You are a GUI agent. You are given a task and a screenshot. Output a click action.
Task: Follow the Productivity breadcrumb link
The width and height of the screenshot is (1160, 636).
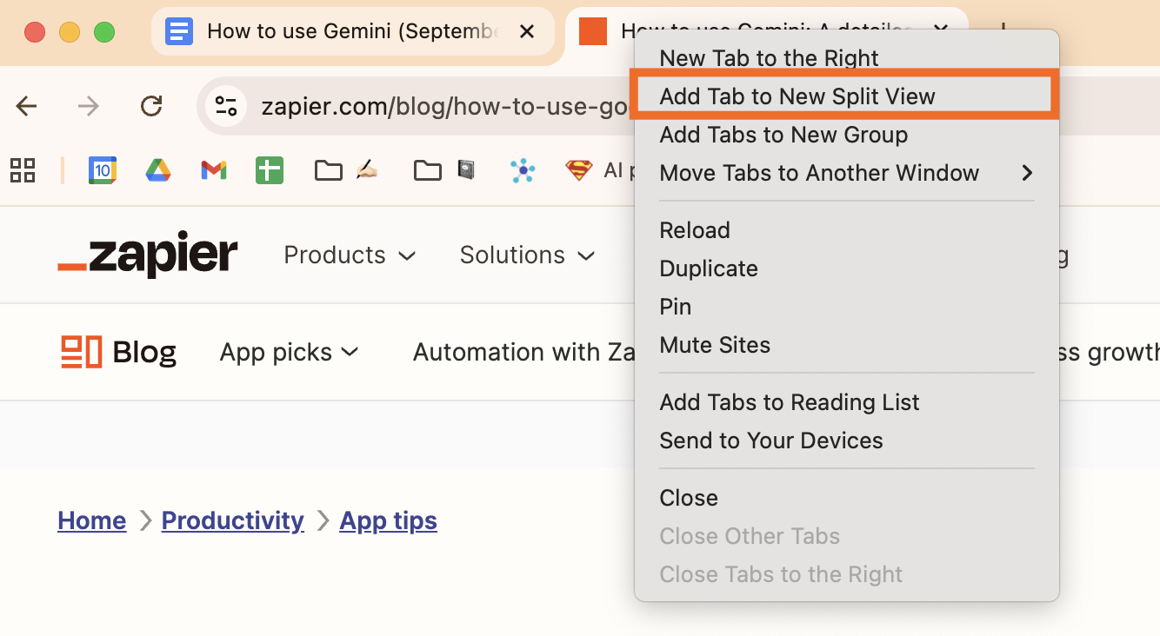(x=232, y=520)
